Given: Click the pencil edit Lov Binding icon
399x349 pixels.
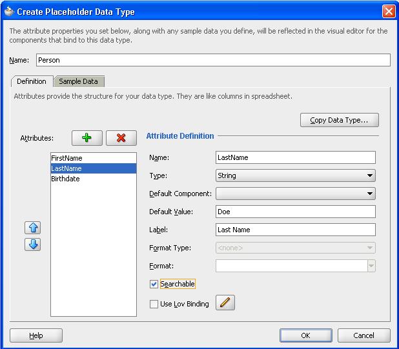Looking at the screenshot, I should 224,303.
